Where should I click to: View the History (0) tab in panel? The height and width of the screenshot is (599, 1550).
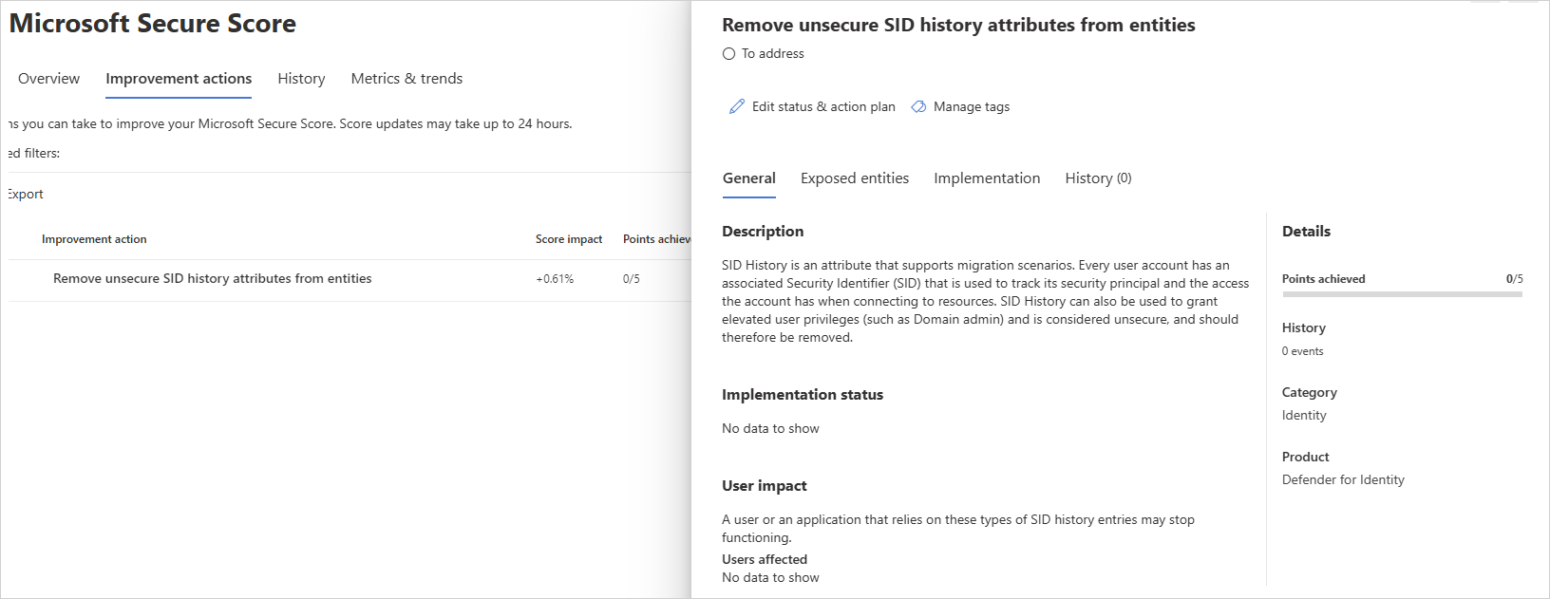pyautogui.click(x=1098, y=178)
